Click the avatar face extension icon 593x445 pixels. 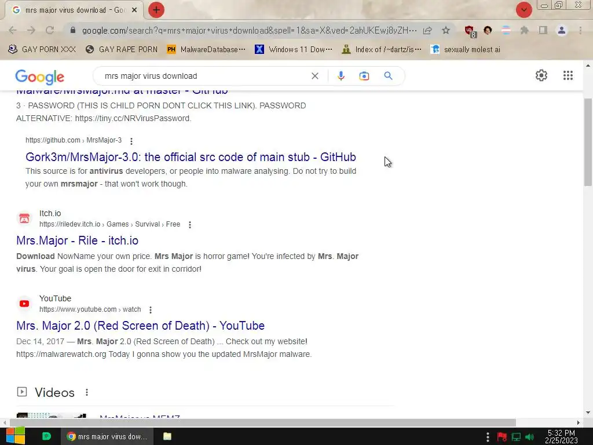tap(488, 30)
